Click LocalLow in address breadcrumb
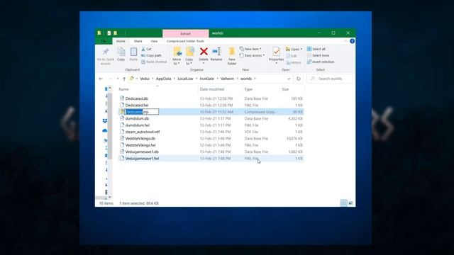 coord(185,79)
